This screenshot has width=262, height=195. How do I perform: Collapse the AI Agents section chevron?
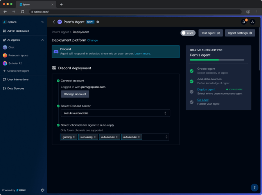[x=43, y=40]
